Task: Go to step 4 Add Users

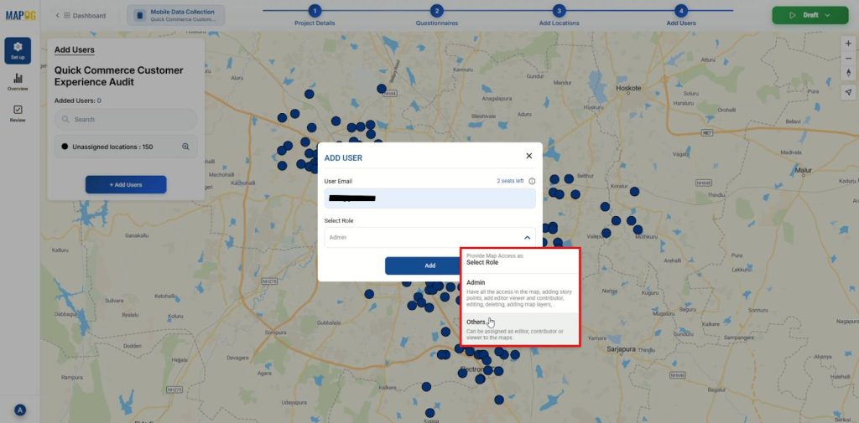Action: pos(681,15)
